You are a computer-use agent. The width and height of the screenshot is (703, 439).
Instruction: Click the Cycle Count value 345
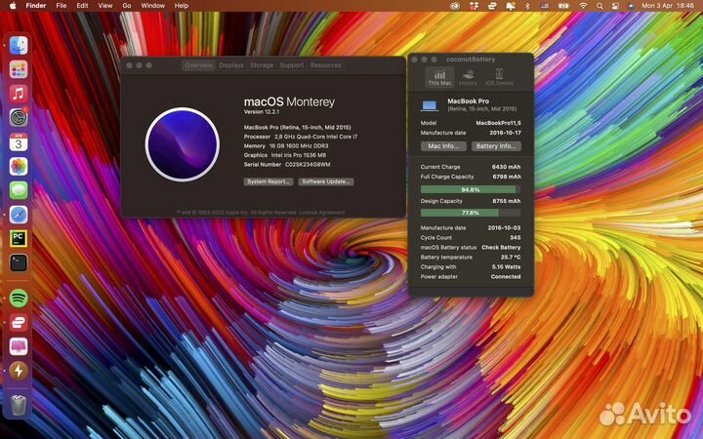tap(516, 237)
